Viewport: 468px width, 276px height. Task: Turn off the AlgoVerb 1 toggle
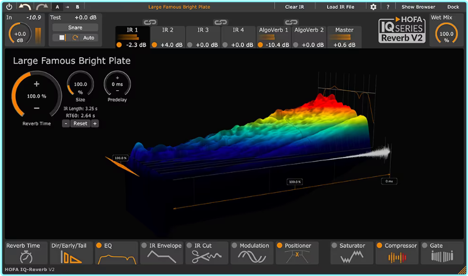261,45
